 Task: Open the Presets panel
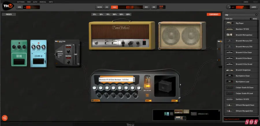point(9,14)
